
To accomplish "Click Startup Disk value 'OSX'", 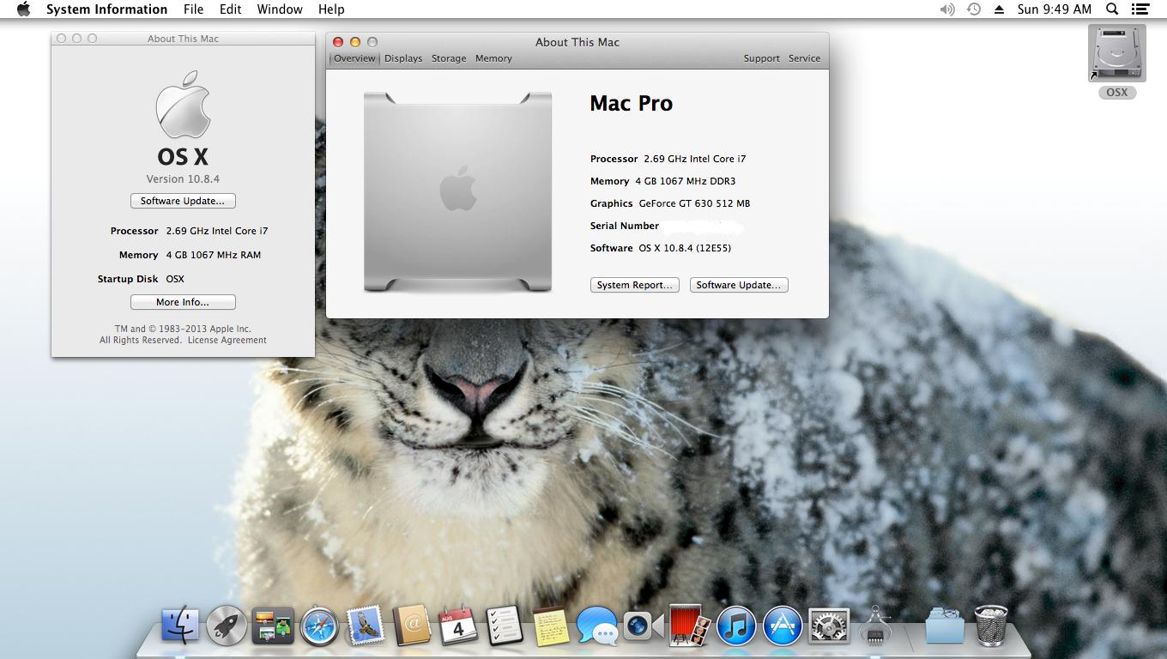I will [x=175, y=279].
